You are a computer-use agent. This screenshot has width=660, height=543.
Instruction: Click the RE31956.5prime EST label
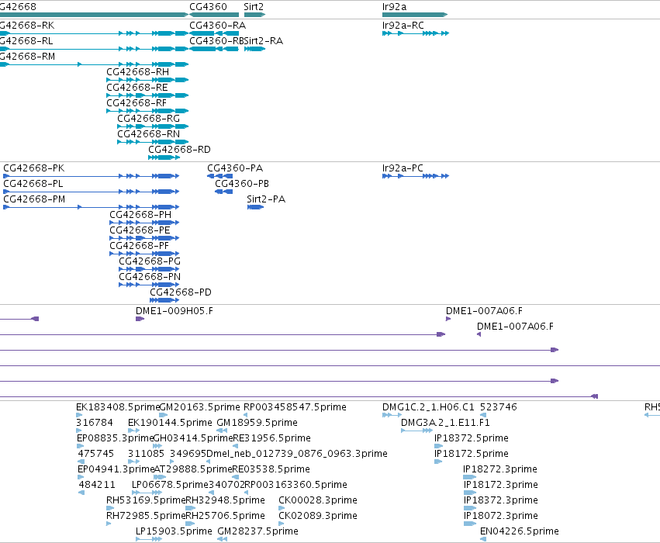272,438
